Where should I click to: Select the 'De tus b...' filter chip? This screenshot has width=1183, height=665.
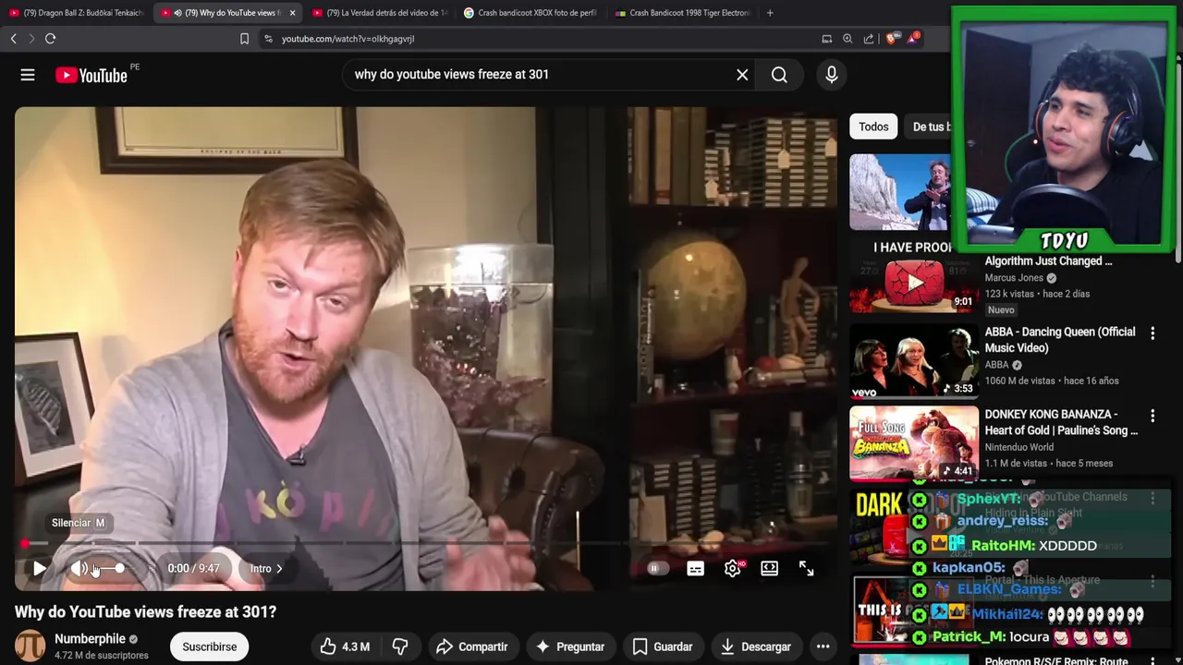point(928,127)
